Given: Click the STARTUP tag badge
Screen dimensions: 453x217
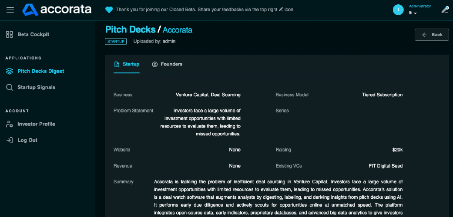Looking at the screenshot, I should [x=116, y=42].
